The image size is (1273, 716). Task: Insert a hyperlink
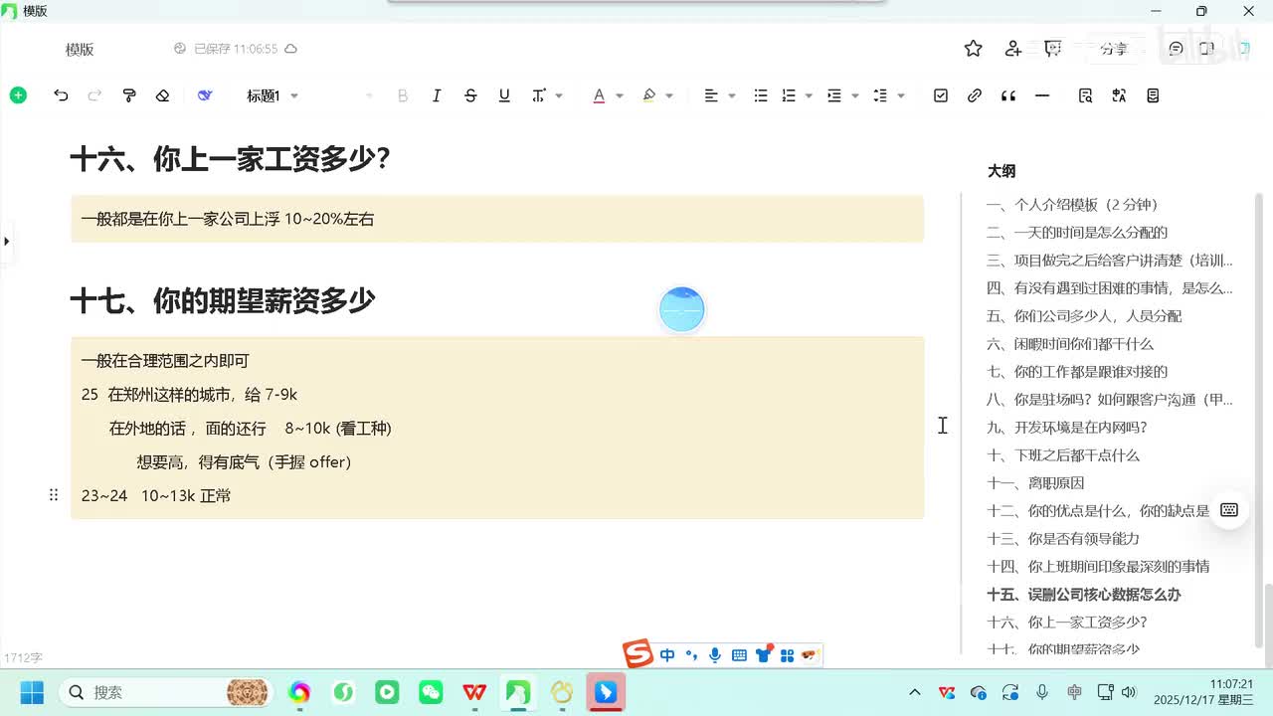[975, 95]
